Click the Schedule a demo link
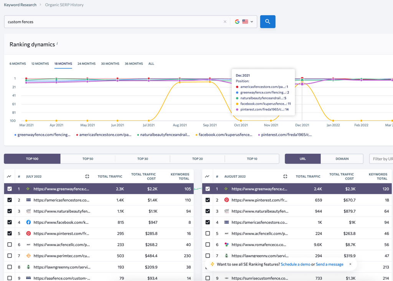The height and width of the screenshot is (281, 393). click(295, 264)
